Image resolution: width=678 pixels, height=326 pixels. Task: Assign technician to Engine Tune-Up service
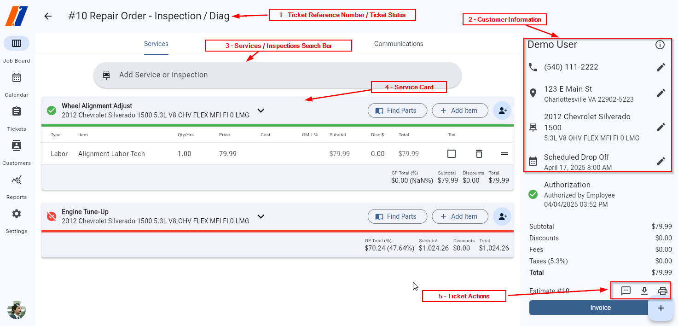502,216
